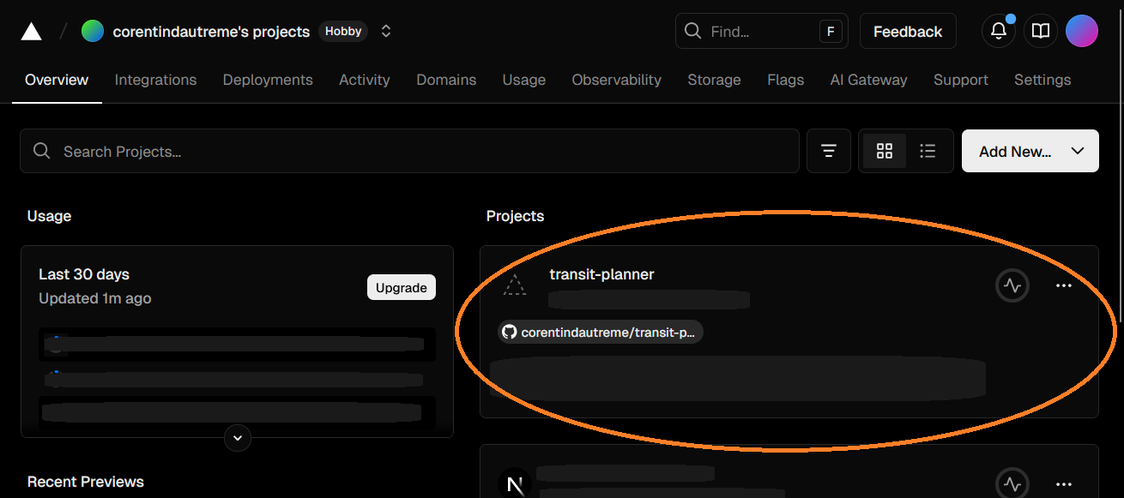The image size is (1124, 498).
Task: Open the documentation book icon
Action: coord(1041,32)
